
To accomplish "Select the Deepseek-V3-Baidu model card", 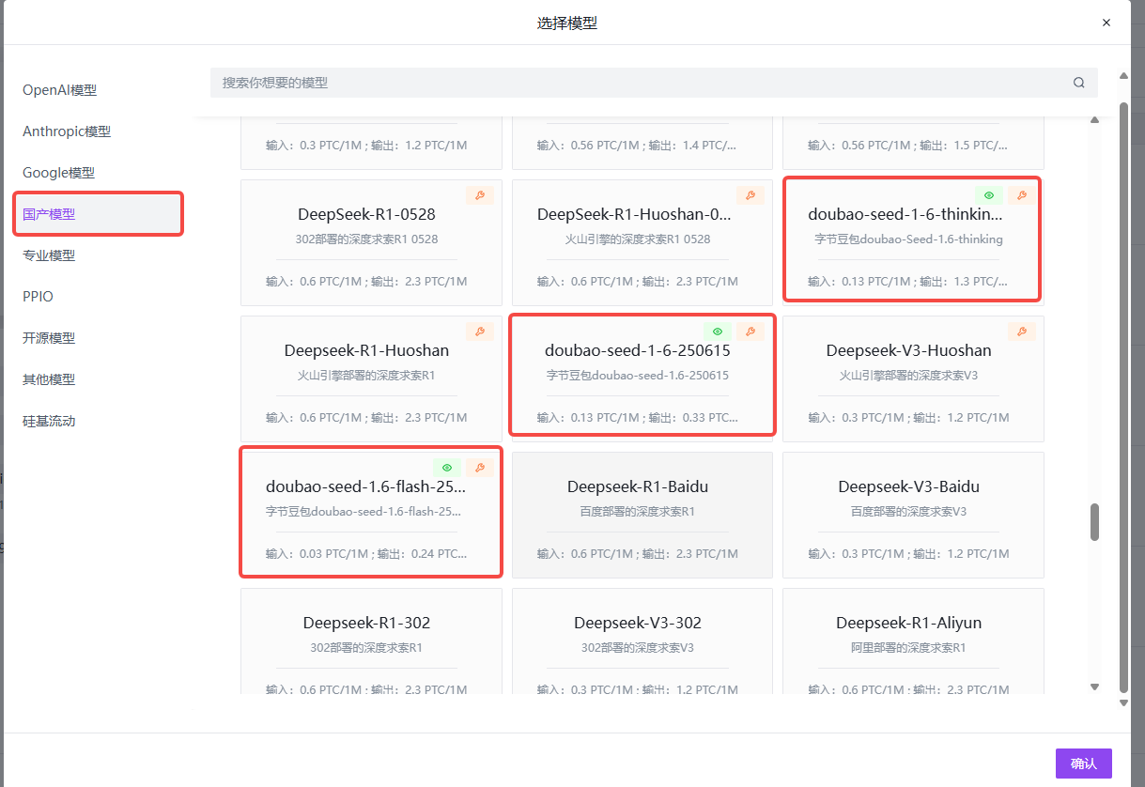I will [x=913, y=515].
